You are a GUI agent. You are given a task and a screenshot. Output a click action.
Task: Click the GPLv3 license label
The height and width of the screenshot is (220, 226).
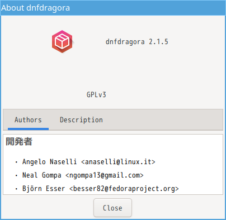96,94
